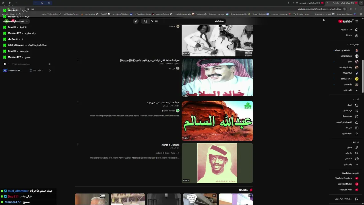
Task: Open dropdown next to talal_altamimi chat name
Action: click(x=26, y=45)
